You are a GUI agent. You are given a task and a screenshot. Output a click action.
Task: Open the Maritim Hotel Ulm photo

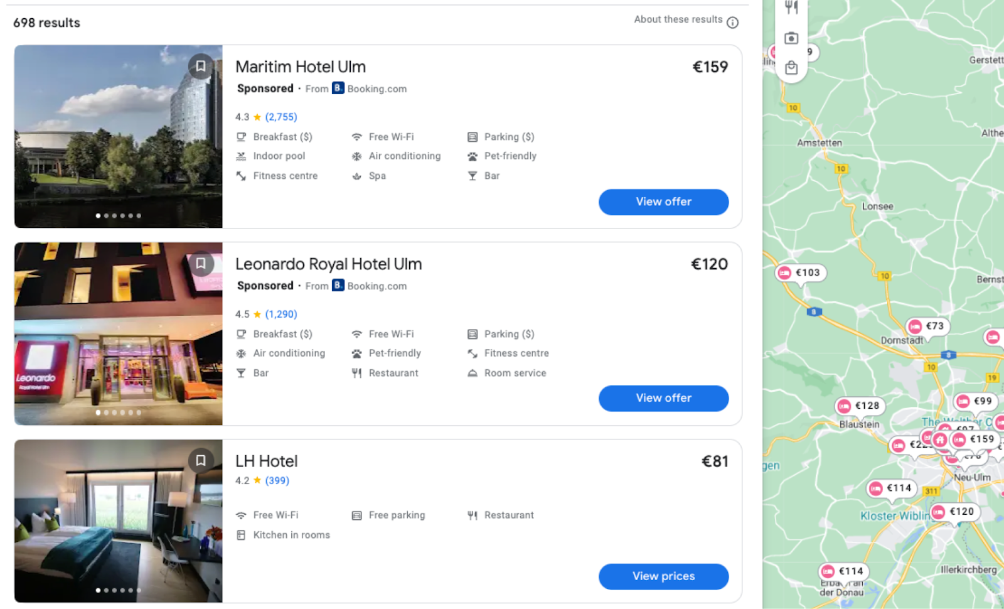coord(118,136)
